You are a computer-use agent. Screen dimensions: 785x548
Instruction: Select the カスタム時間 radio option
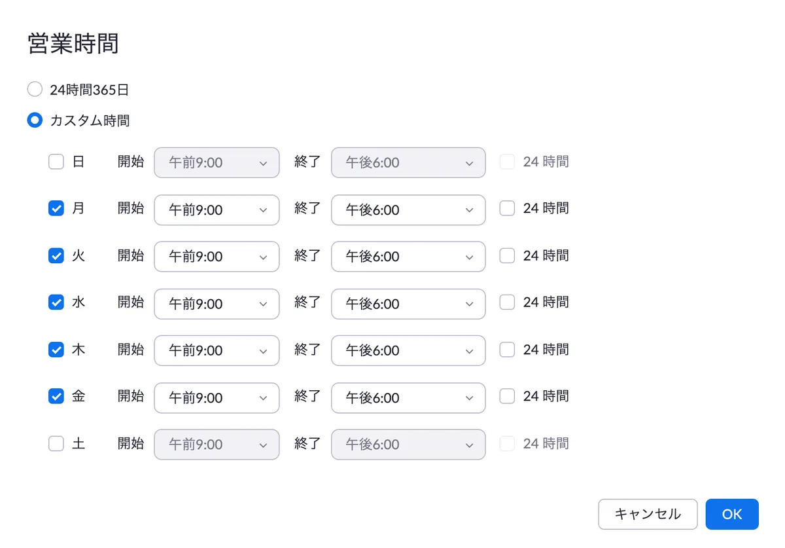35,120
